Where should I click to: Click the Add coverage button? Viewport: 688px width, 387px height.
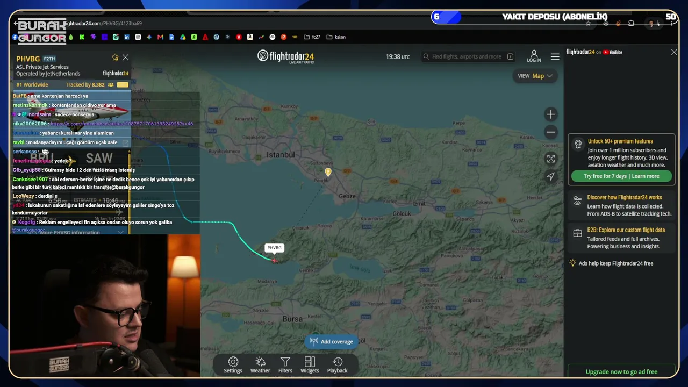(332, 342)
